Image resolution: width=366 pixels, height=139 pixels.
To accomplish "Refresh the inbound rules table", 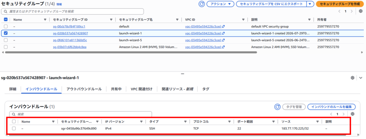I will tap(277, 107).
